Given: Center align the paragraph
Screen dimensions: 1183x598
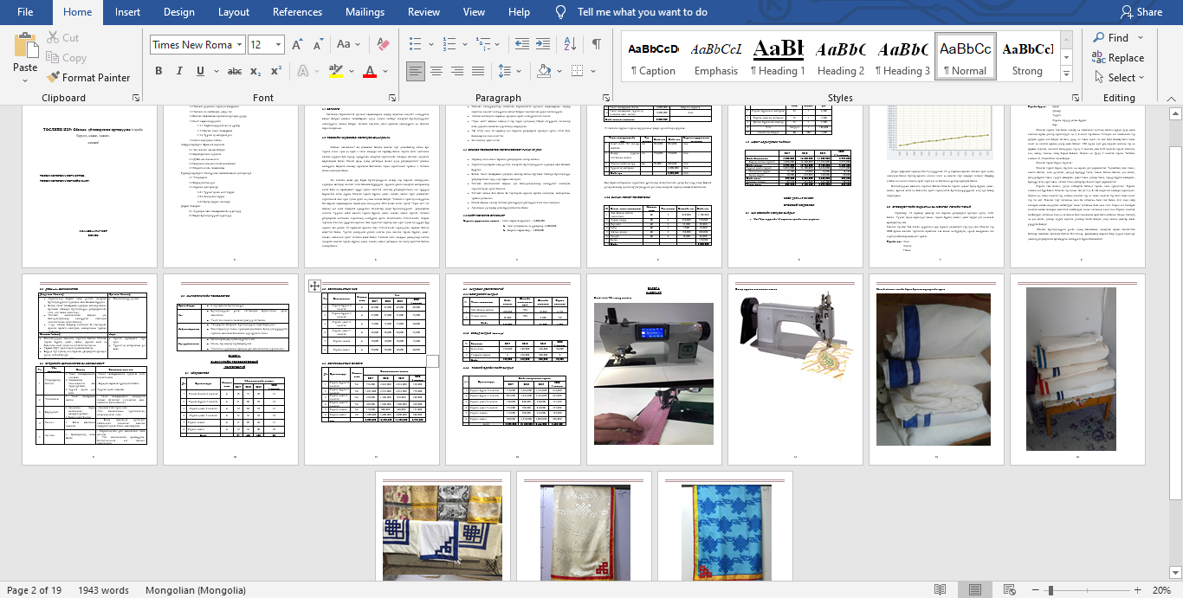Looking at the screenshot, I should [x=436, y=71].
